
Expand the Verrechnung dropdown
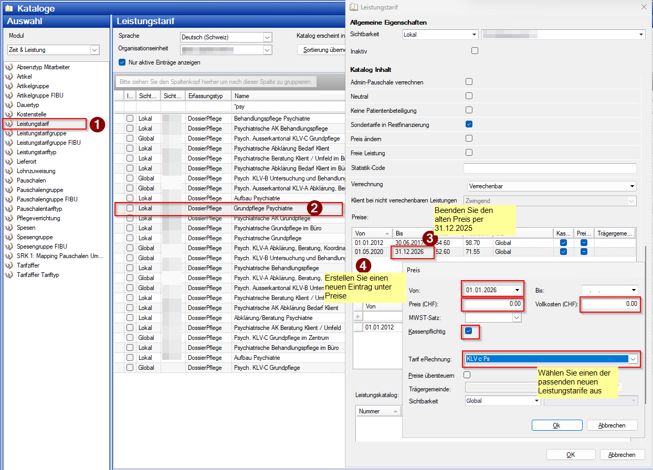click(631, 186)
